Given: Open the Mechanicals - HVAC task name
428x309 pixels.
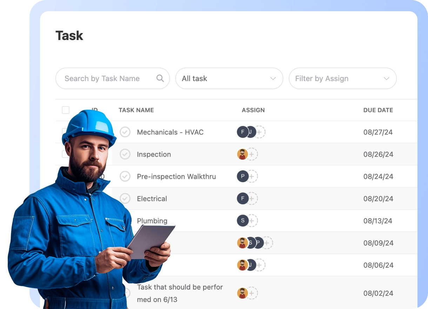Looking at the screenshot, I should 170,132.
